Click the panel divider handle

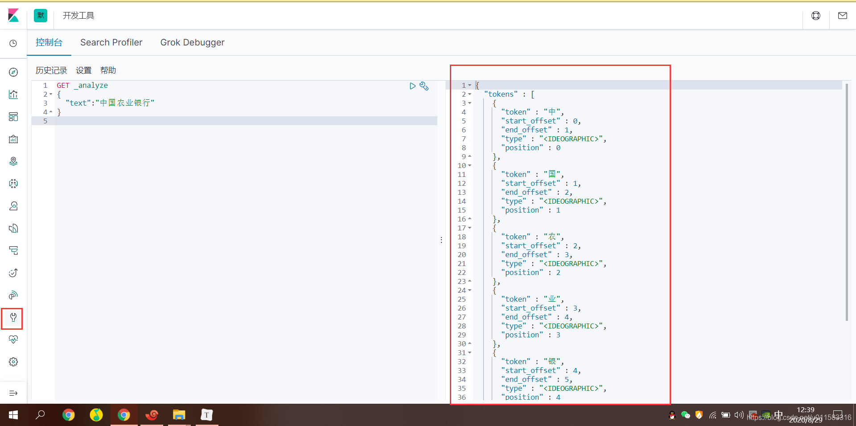click(441, 240)
